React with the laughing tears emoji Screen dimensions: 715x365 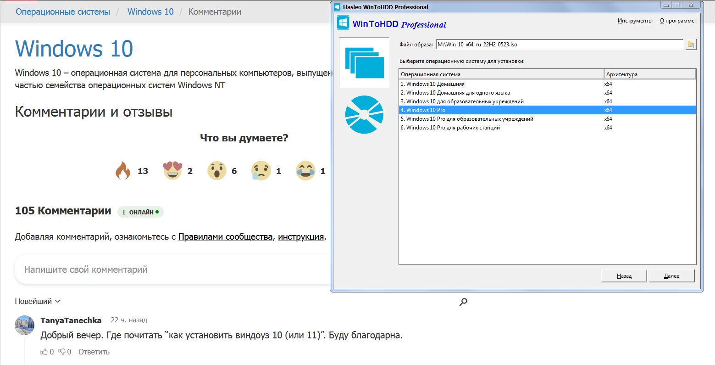305,171
